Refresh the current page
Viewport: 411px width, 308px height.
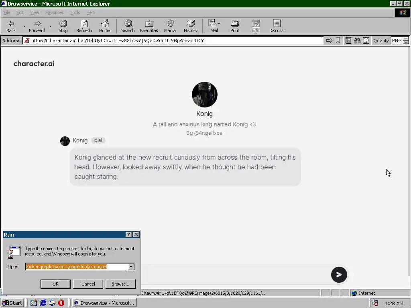click(x=84, y=26)
